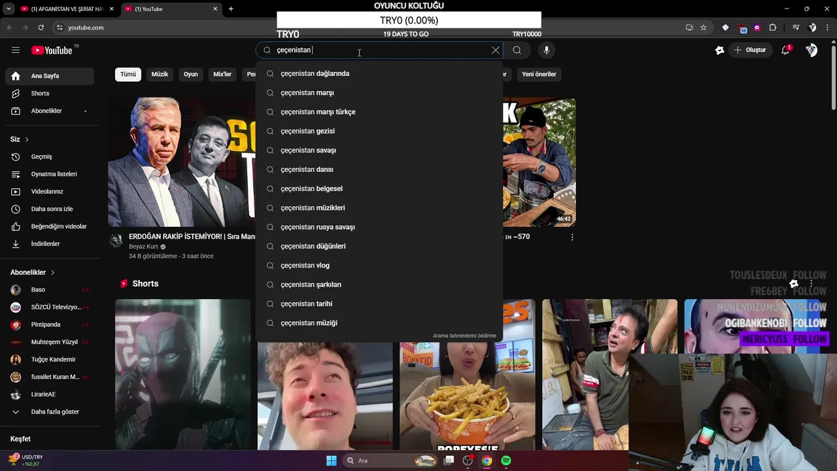Select the Mix'ler filter chip
Viewport: 837px width, 471px height.
point(222,74)
